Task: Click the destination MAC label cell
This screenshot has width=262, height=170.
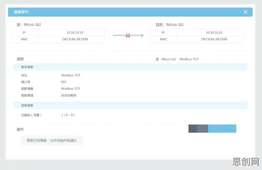Action: click(x=163, y=39)
